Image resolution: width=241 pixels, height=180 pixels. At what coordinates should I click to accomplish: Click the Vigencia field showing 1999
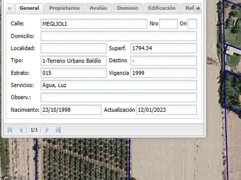click(164, 73)
